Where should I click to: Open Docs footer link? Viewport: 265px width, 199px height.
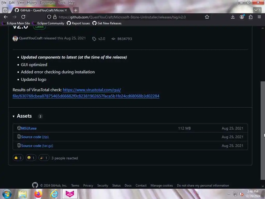(x=128, y=186)
